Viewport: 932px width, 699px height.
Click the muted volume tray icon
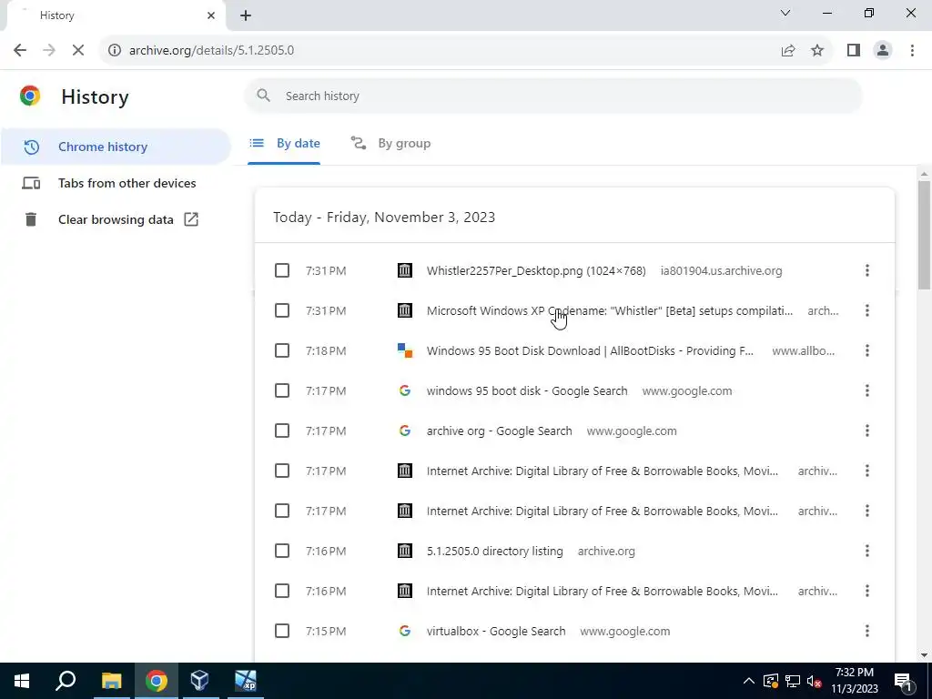click(x=815, y=681)
